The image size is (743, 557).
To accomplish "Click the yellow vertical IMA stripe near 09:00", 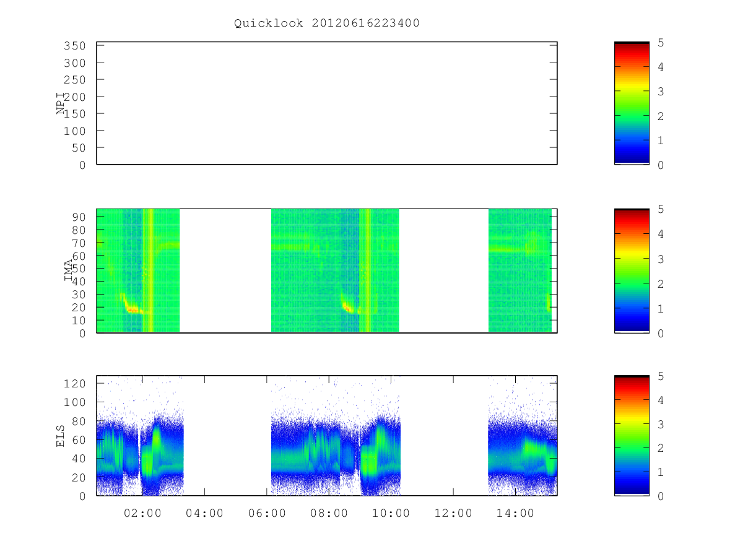I will 367,270.
